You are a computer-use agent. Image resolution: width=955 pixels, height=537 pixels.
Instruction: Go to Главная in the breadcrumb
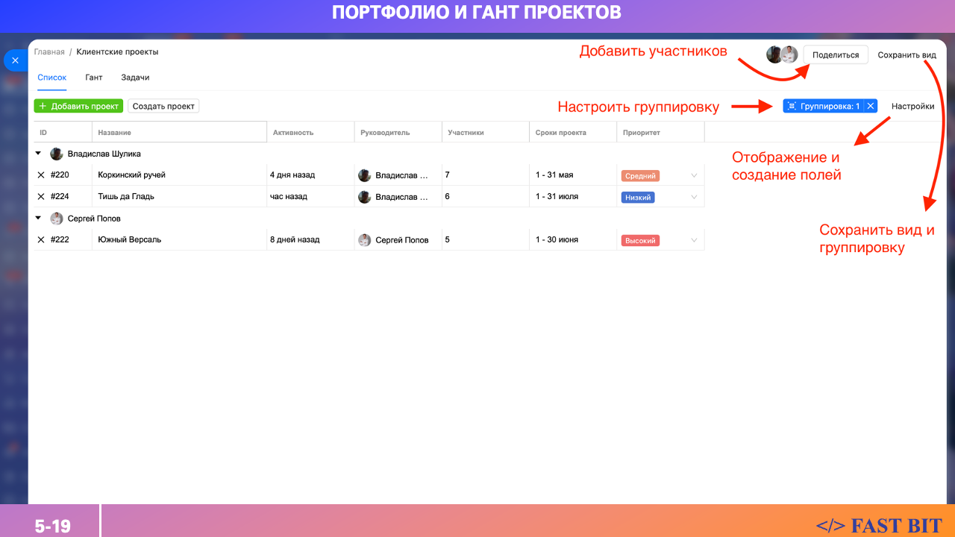tap(49, 52)
